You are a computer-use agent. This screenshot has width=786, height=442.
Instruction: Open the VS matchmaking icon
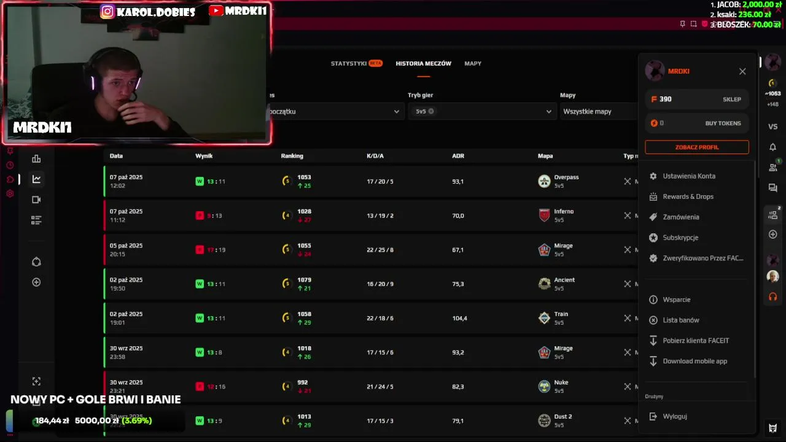pos(773,126)
